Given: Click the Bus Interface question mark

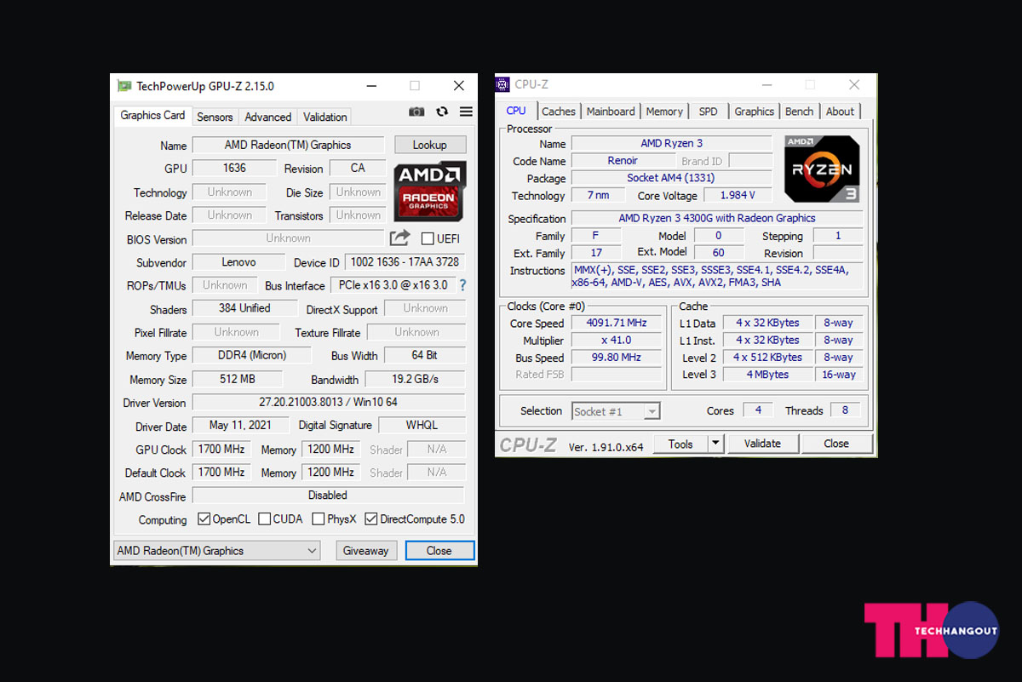Looking at the screenshot, I should click(463, 285).
